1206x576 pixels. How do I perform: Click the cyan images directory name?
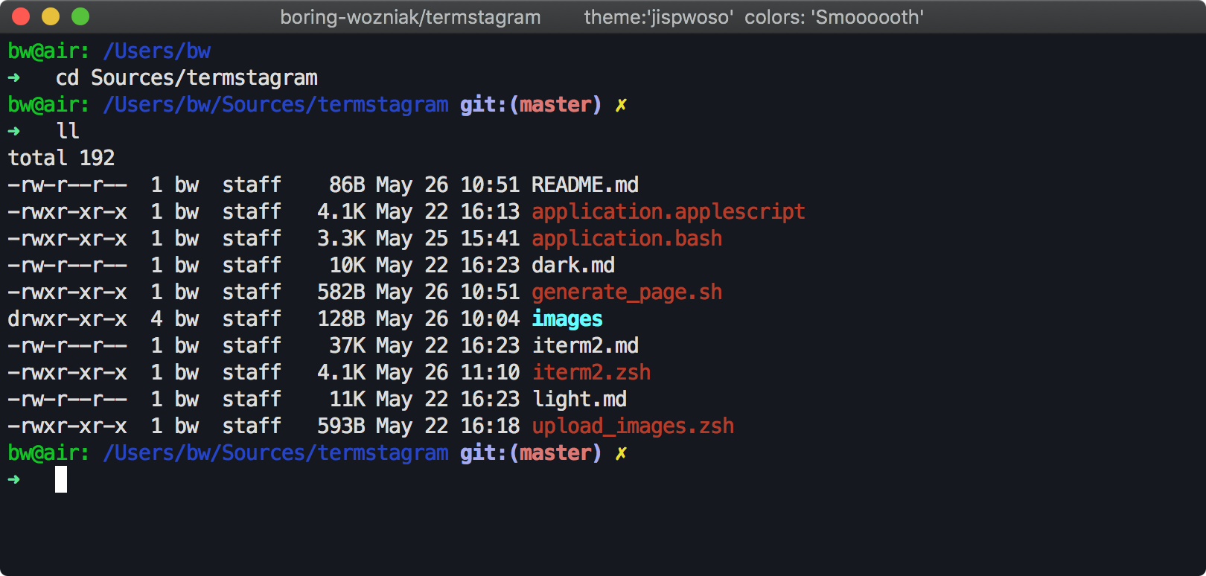pos(567,319)
